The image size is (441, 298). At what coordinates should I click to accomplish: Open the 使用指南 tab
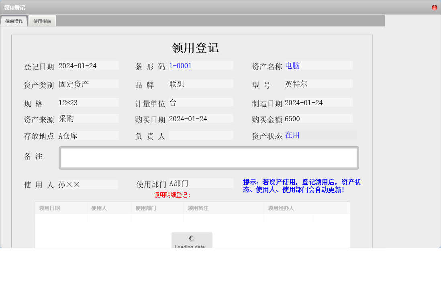pos(42,21)
